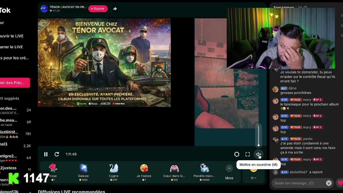
Task: Open suggested live with 69 viewers
Action: click(16, 122)
